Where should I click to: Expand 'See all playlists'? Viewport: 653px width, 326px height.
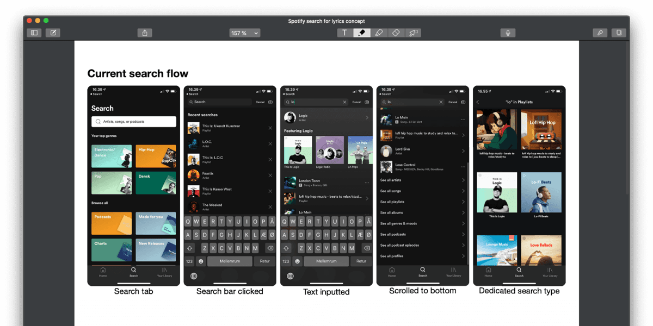[423, 202]
